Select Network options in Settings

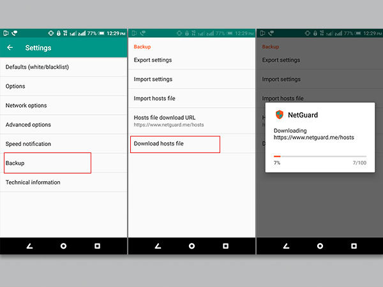click(x=26, y=105)
